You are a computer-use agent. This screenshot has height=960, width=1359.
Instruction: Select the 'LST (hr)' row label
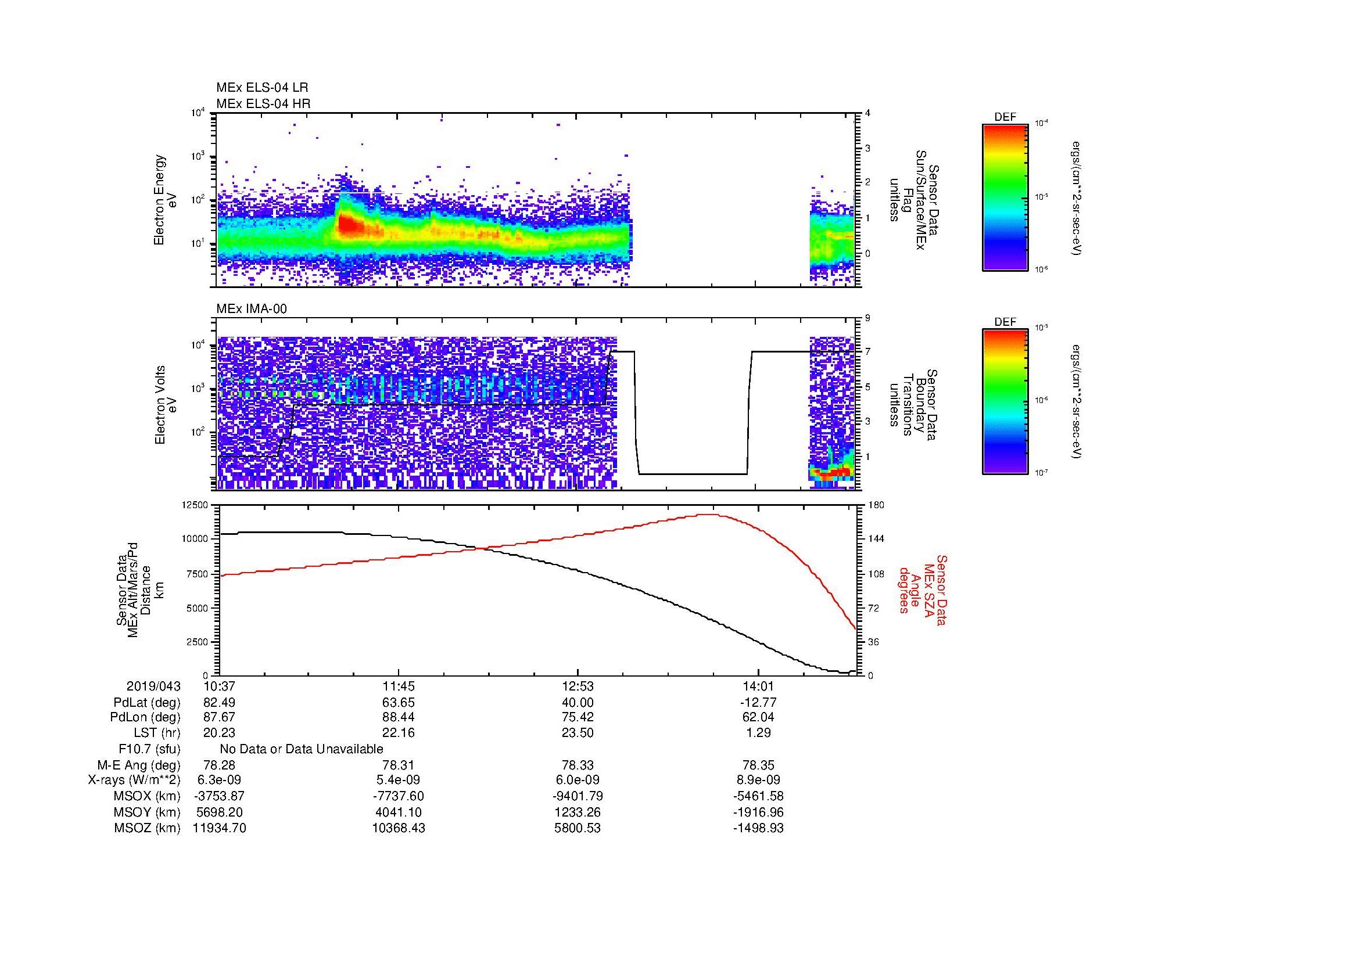point(157,733)
